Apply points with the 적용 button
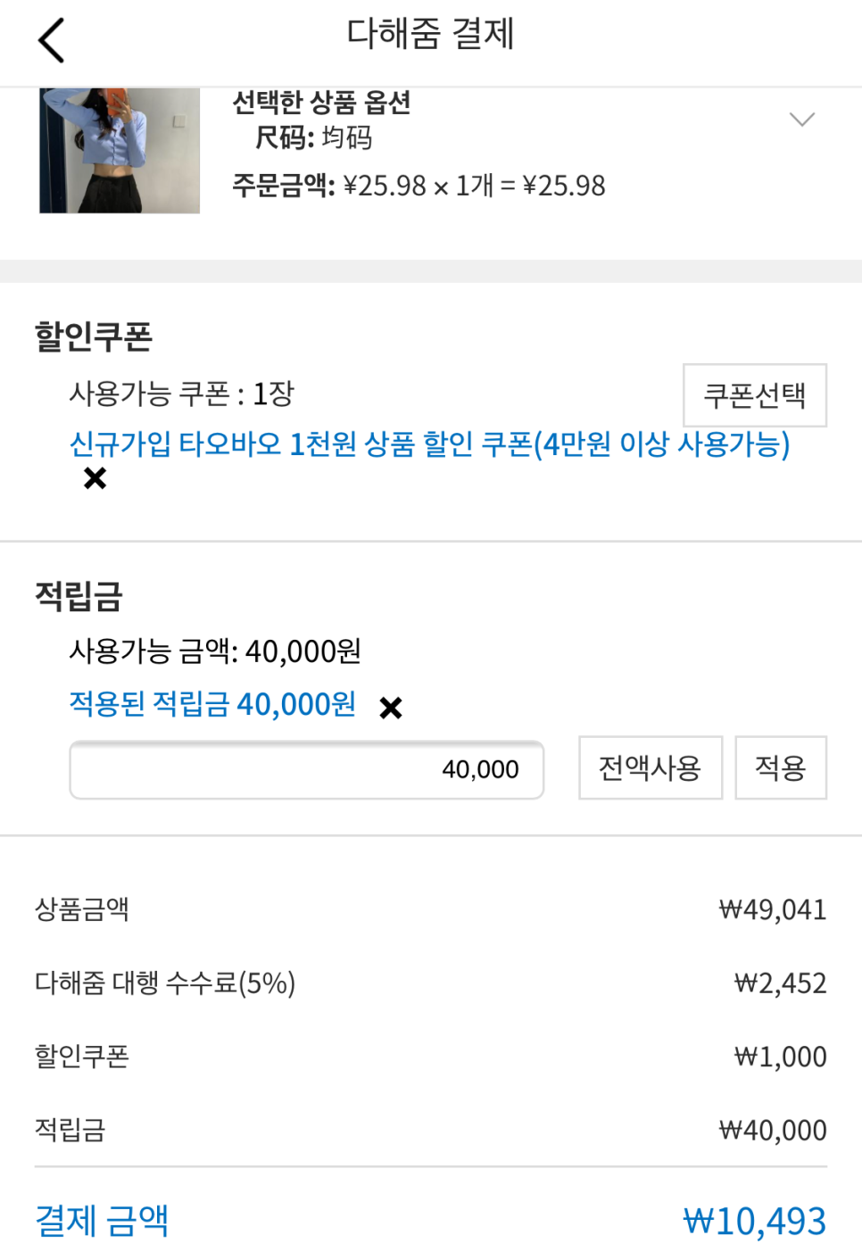Image resolution: width=862 pixels, height=1252 pixels. [780, 767]
